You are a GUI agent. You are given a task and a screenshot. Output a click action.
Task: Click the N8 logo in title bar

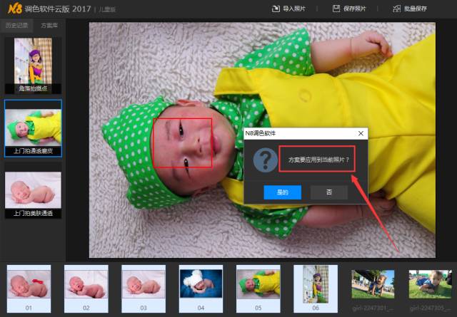[13, 9]
